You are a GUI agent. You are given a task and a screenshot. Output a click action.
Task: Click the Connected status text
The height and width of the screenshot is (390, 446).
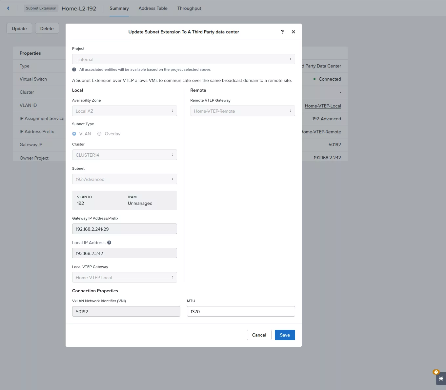pyautogui.click(x=330, y=79)
